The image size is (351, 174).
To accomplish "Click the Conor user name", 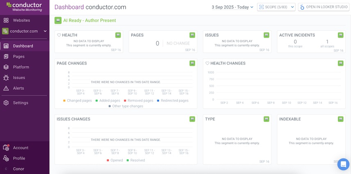I will [x=18, y=169].
